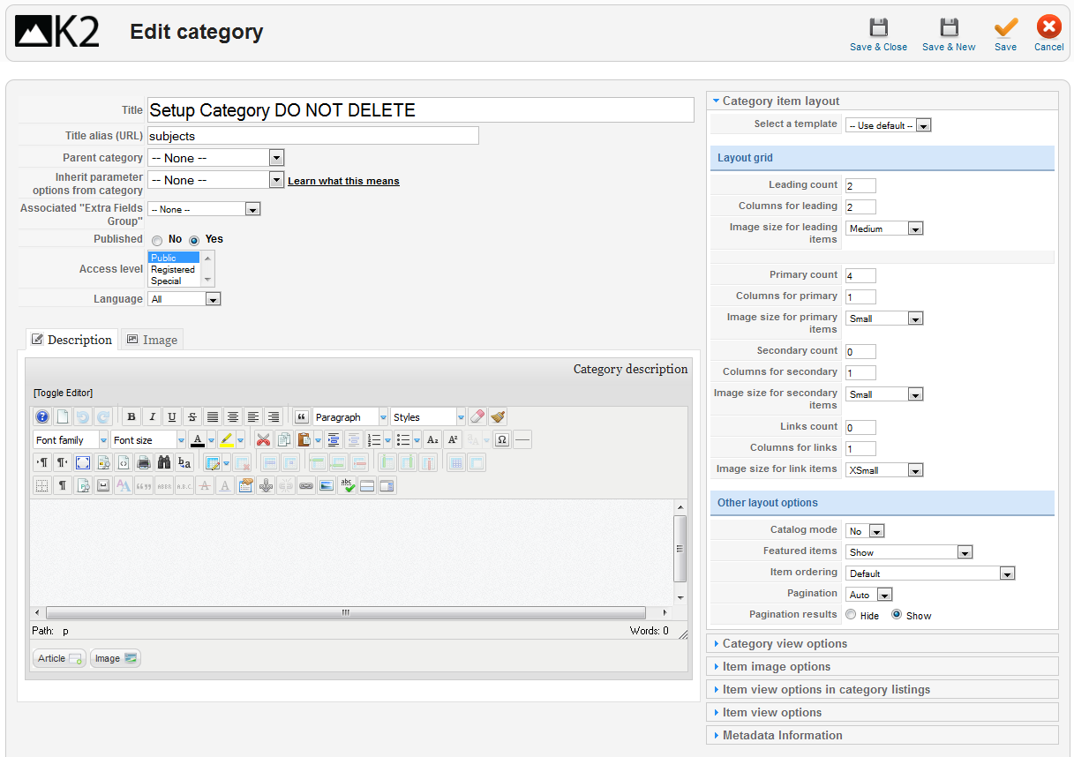Center-align the description text
The height and width of the screenshot is (757, 1074).
coord(233,417)
